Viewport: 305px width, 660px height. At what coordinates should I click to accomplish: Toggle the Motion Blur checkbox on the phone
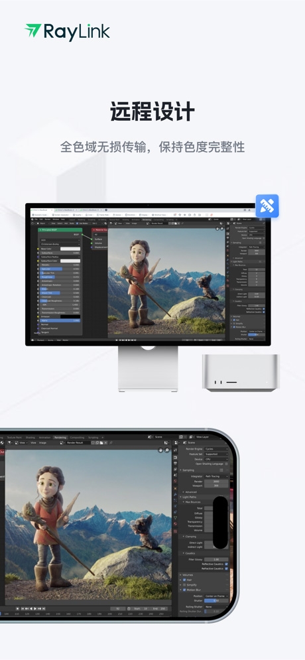184,590
